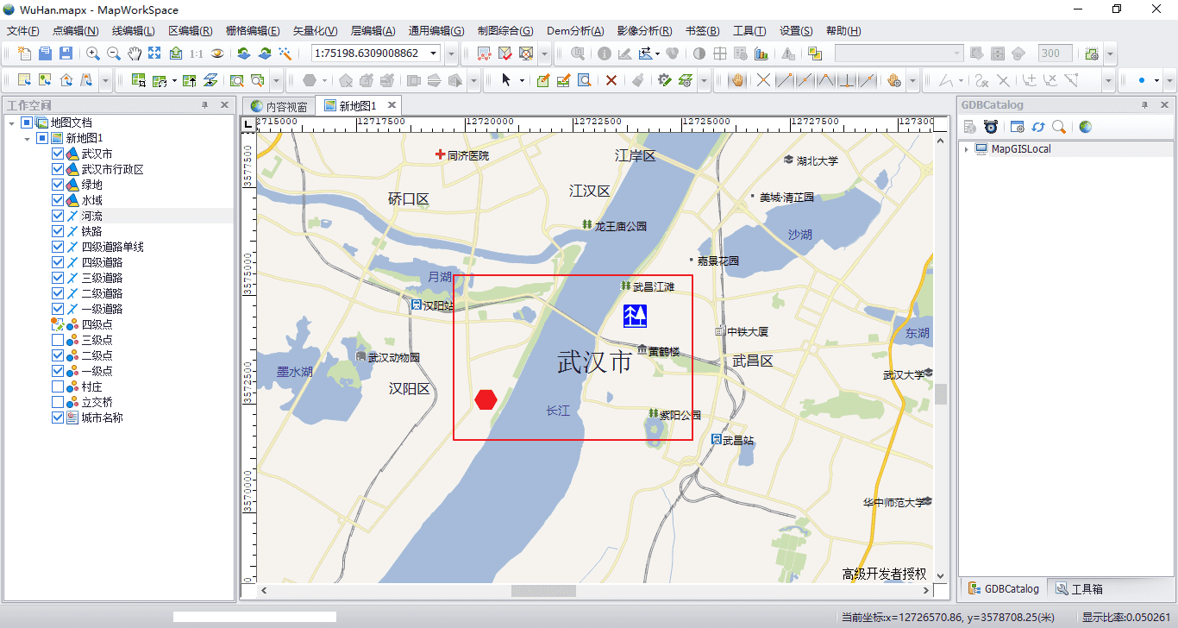Select the GDBCatalog bottom tab

click(x=1004, y=589)
